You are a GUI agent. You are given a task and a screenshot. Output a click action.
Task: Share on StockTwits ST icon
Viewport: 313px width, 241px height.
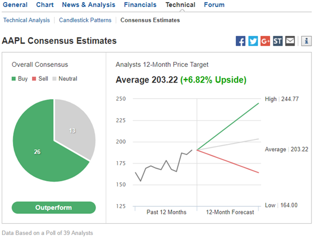tap(278, 41)
